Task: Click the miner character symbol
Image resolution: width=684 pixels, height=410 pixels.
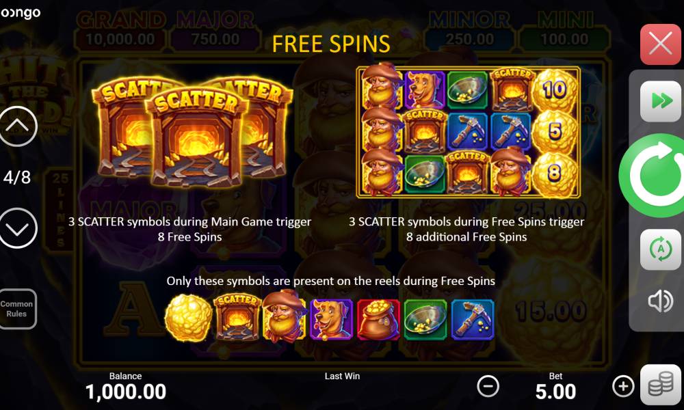Action: [x=284, y=317]
